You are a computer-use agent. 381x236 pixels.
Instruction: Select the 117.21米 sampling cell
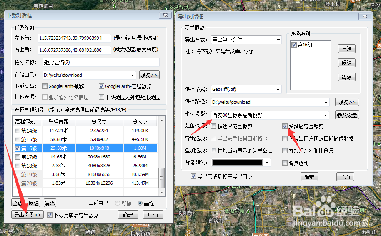point(58,131)
